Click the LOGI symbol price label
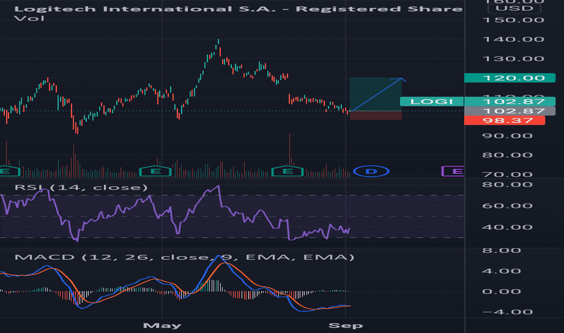The height and width of the screenshot is (333, 564). coord(431,102)
